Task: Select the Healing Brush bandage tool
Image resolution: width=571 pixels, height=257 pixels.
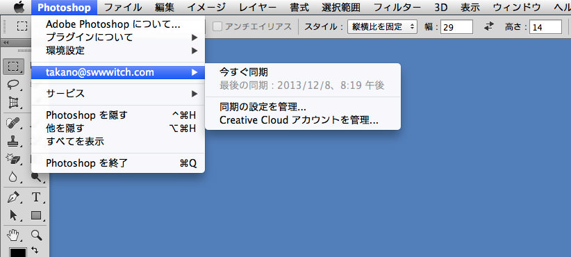Action: coord(14,123)
